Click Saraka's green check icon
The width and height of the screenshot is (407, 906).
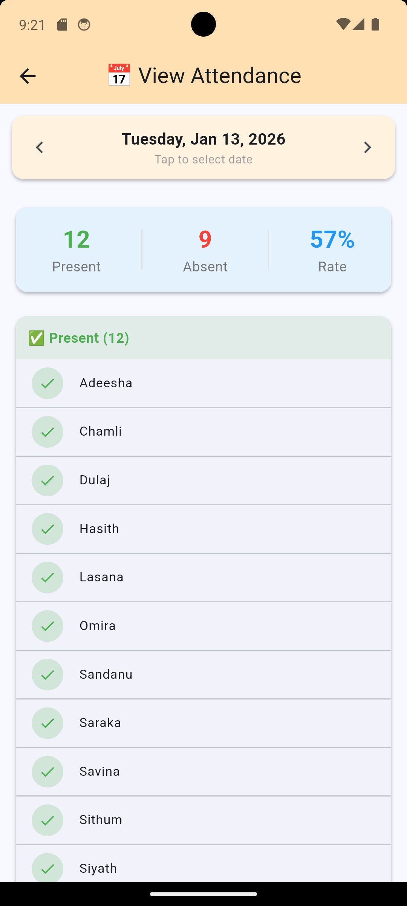click(x=47, y=723)
